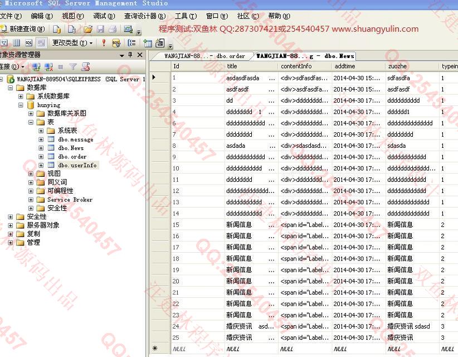Image resolution: width=458 pixels, height=357 pixels.
Task: Open the 视图 View menu
Action: click(73, 16)
